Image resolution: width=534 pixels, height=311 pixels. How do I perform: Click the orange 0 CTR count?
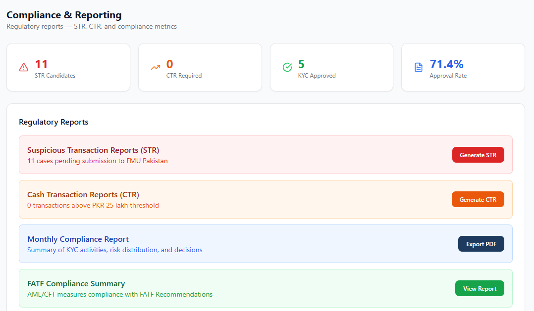pos(169,64)
